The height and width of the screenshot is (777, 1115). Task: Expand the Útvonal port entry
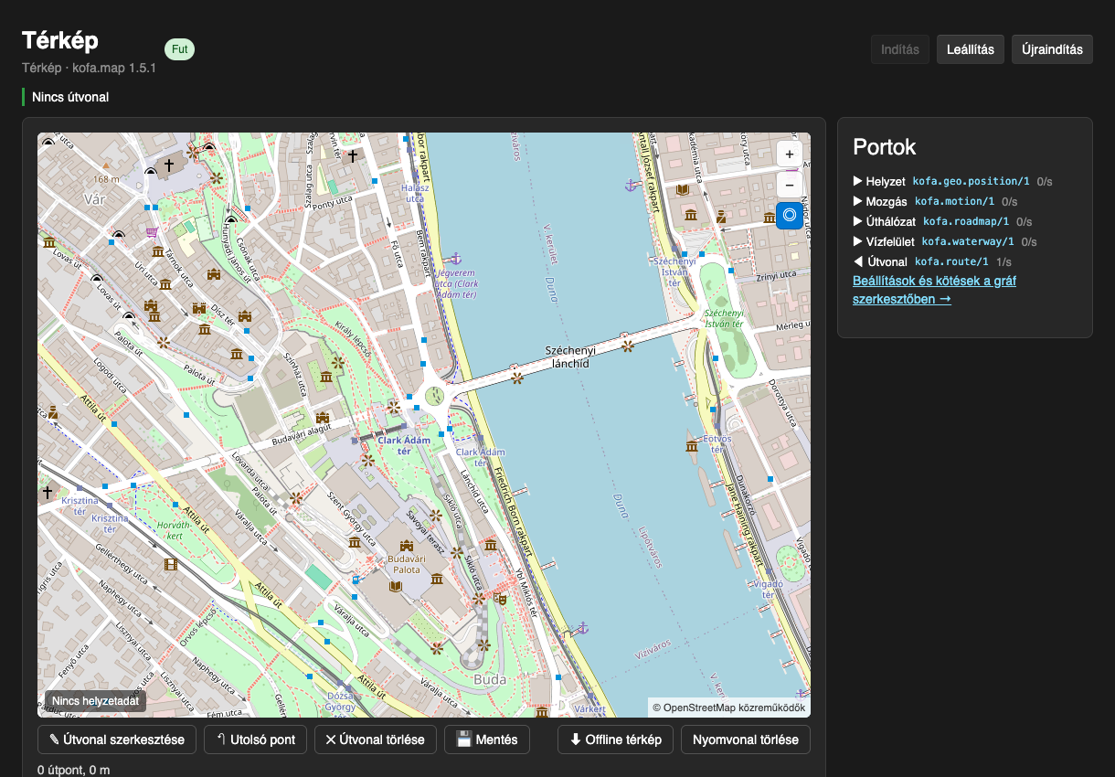pyautogui.click(x=932, y=261)
